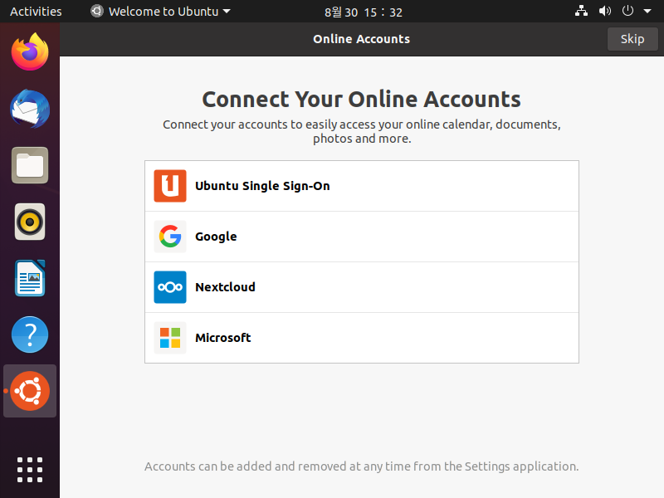Click the Microsoft four-color logo
Screen dimensions: 664x498
pos(170,338)
